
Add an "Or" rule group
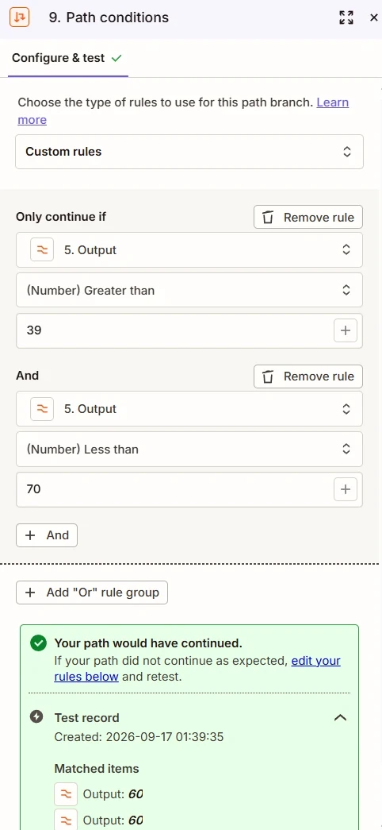point(92,593)
